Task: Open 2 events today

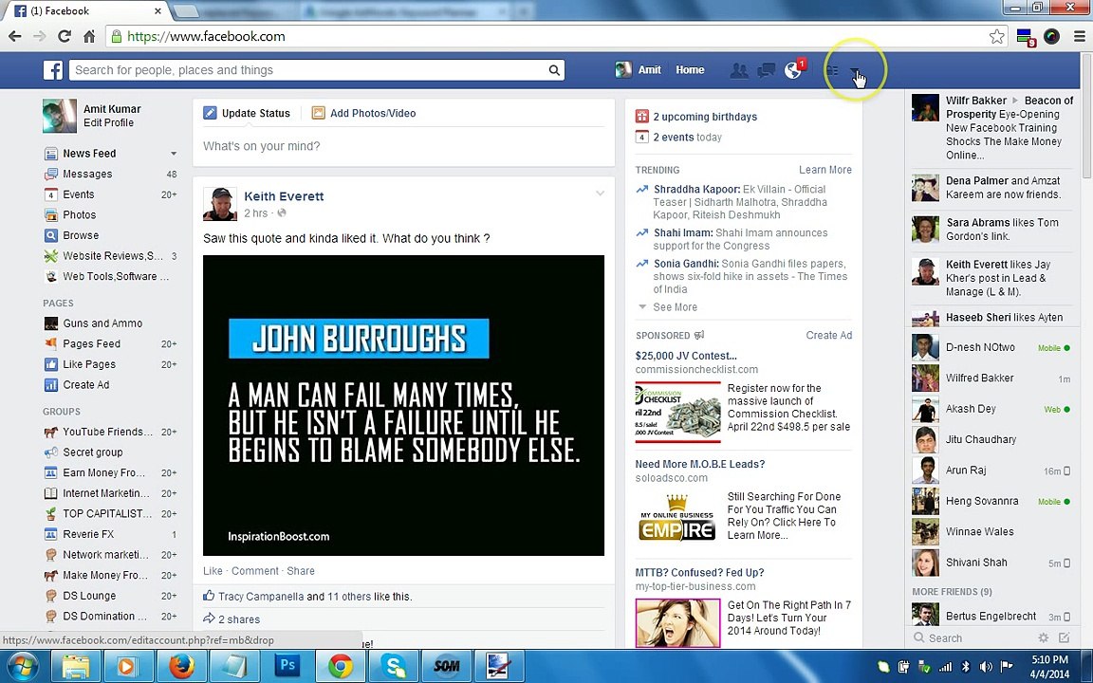Action: pyautogui.click(x=687, y=138)
